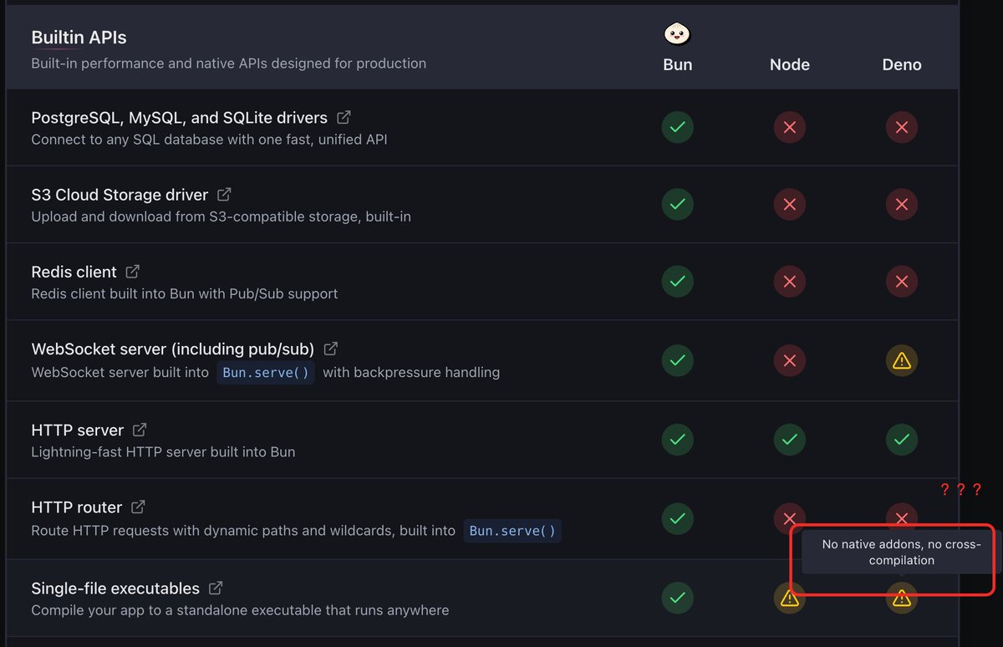Viewport: 1003px width, 647px height.
Task: Click the Deno column header label
Action: [x=902, y=64]
